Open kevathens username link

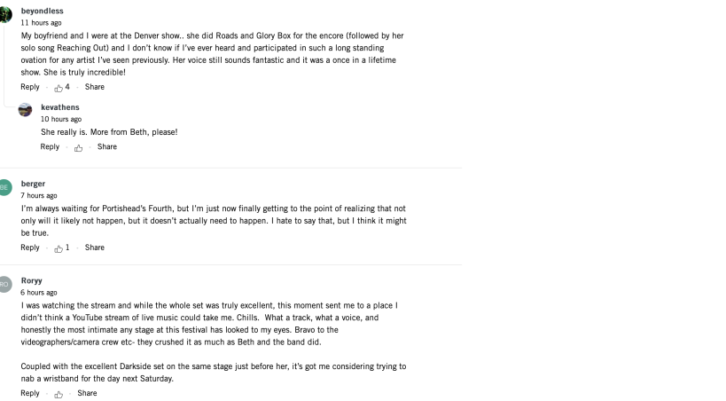(60, 107)
